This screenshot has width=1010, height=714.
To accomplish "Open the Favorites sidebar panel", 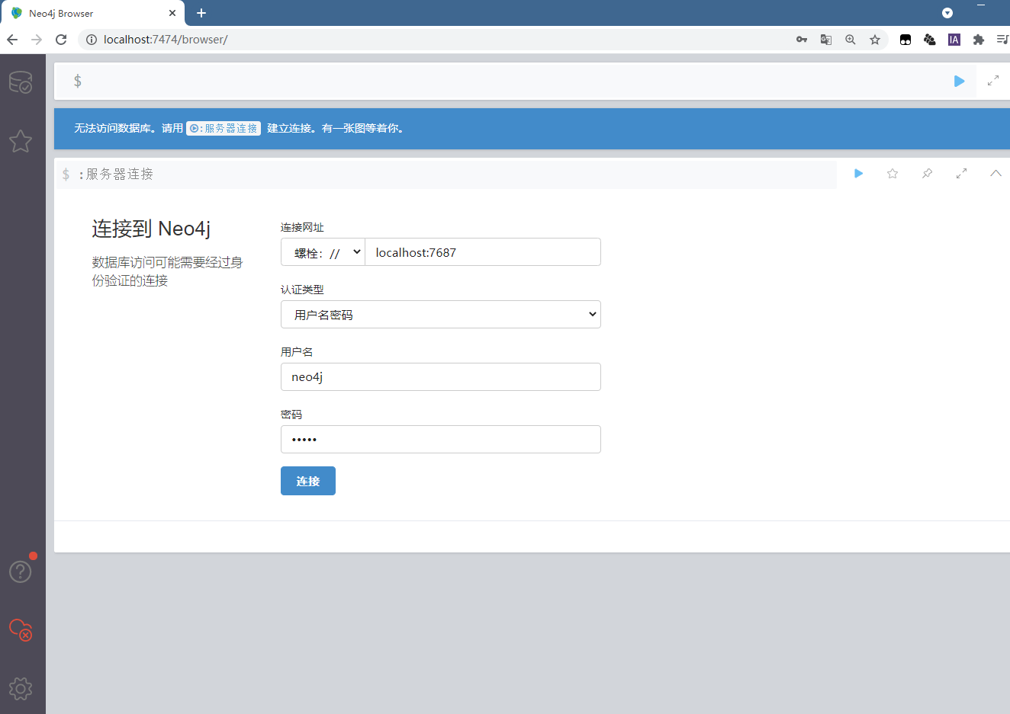I will coord(21,141).
